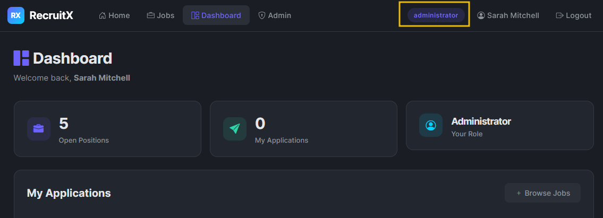
Task: Click the house icon beside Home
Action: pyautogui.click(x=103, y=15)
